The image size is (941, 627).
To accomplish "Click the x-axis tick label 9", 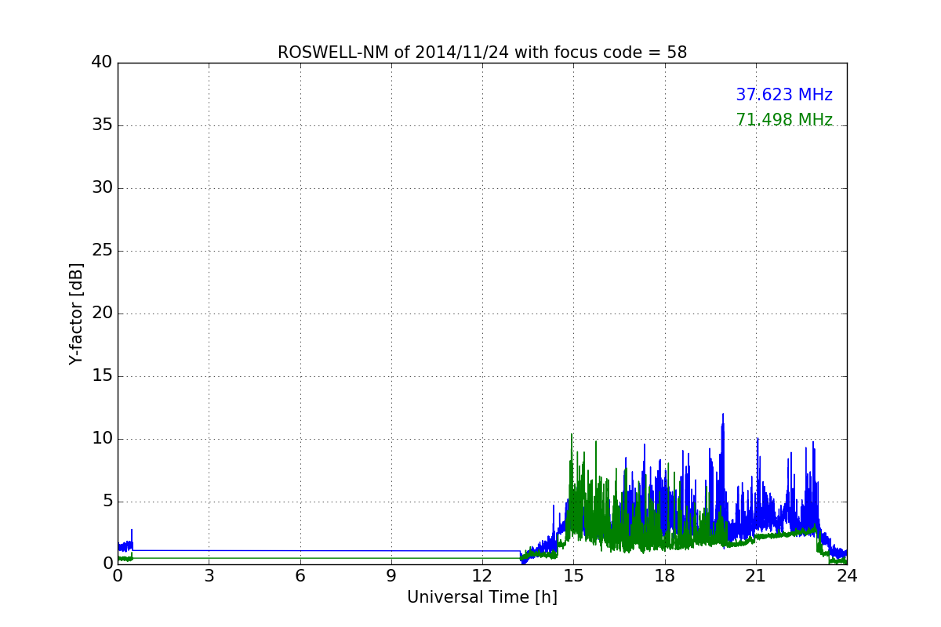I will 391,576.
